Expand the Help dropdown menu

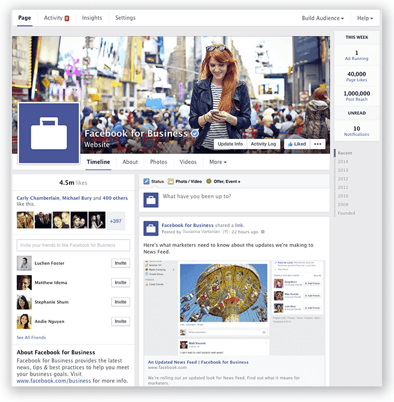pyautogui.click(x=365, y=18)
